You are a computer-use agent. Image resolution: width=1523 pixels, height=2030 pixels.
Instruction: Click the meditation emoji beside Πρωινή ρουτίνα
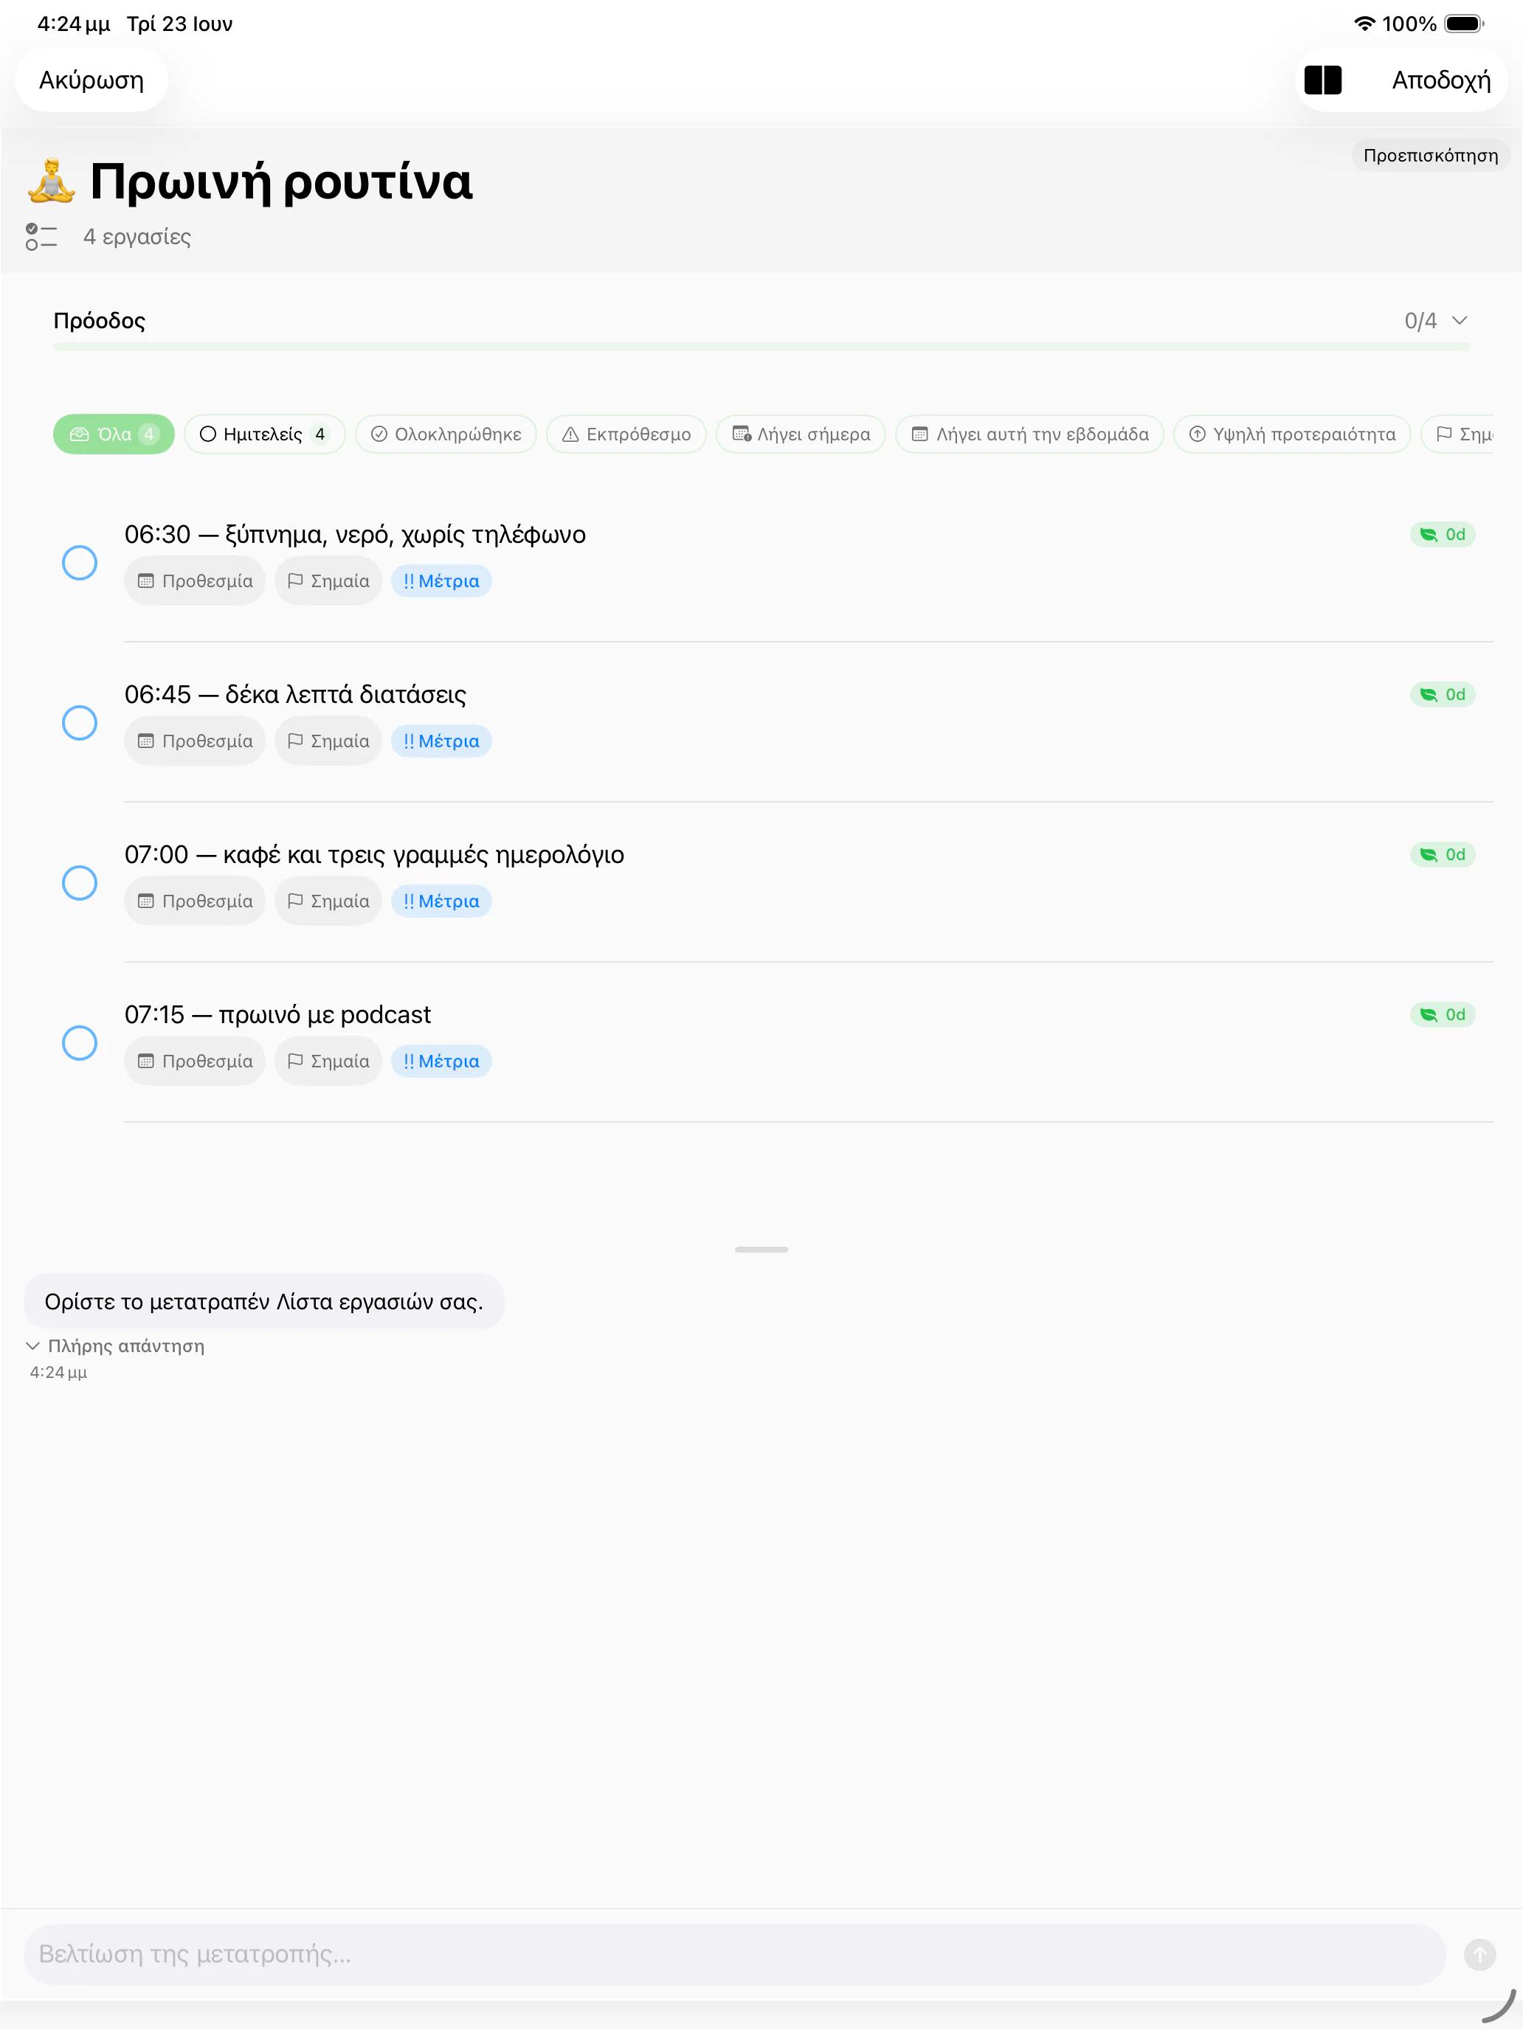(x=52, y=181)
